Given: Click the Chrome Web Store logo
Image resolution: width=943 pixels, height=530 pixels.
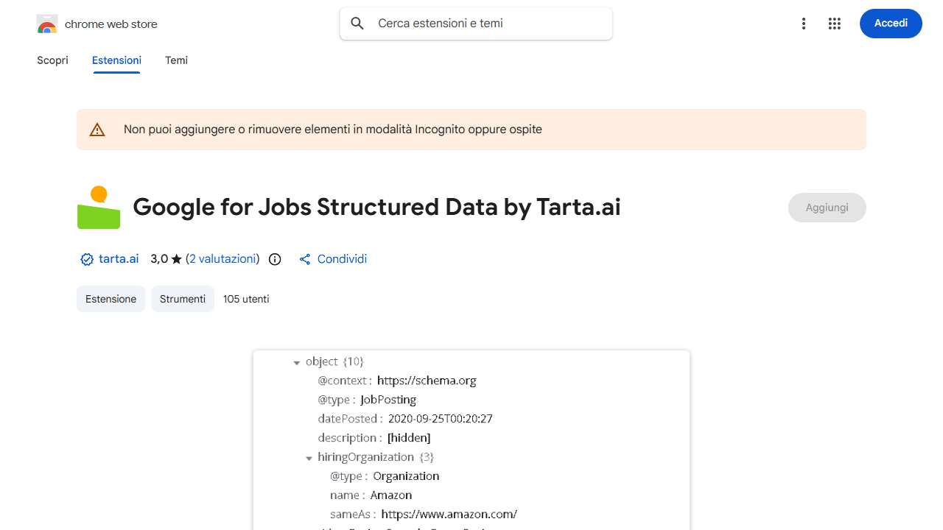Looking at the screenshot, I should point(46,23).
